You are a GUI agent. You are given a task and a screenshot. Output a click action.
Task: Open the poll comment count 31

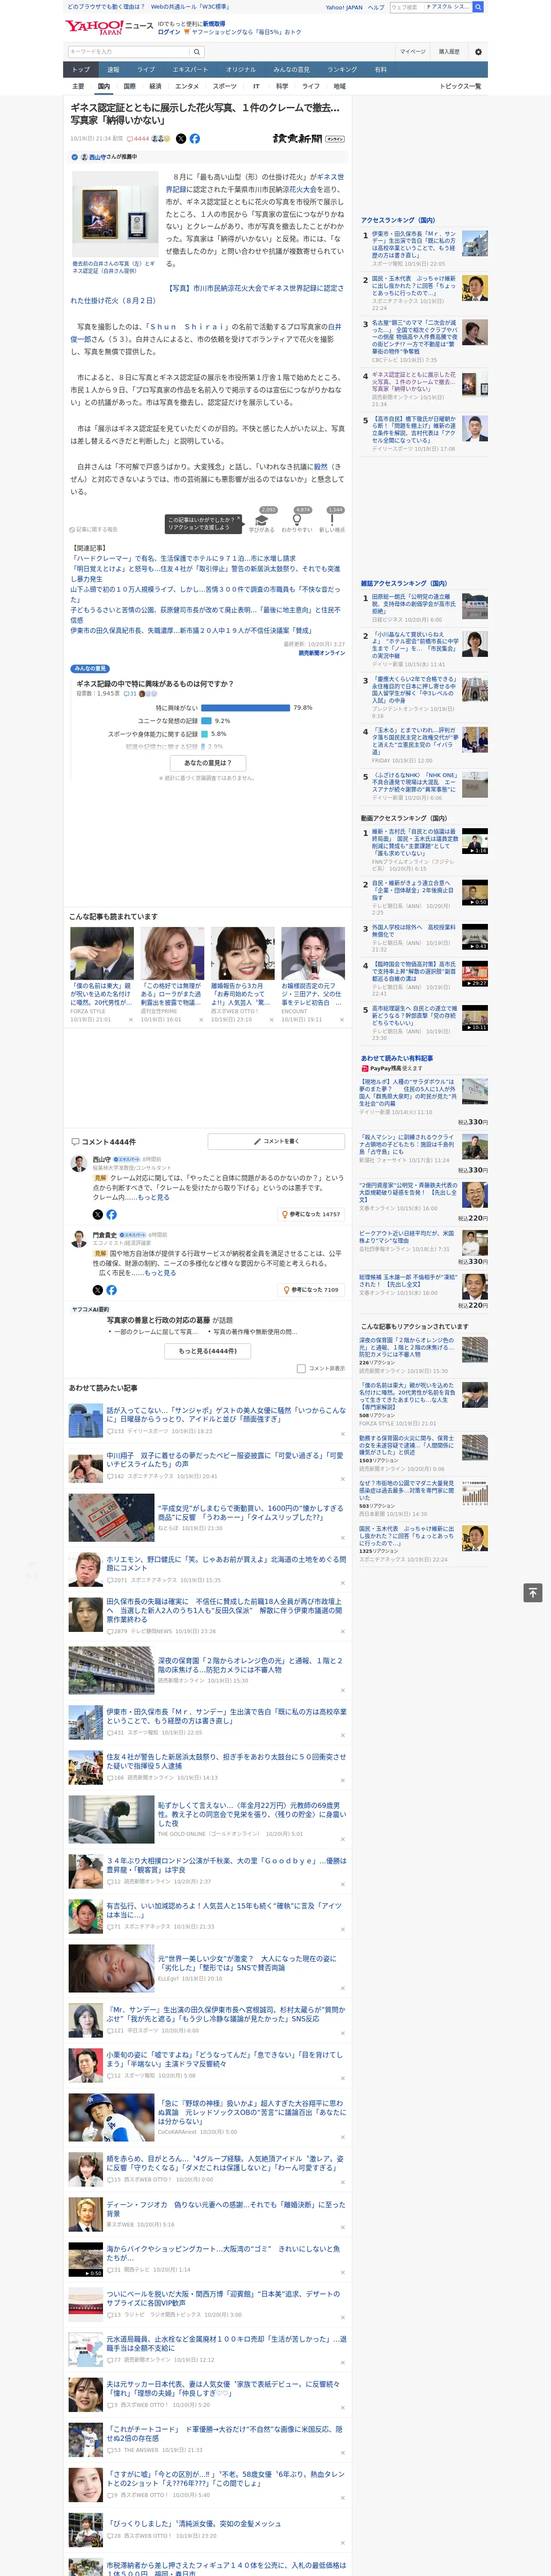coord(130,693)
